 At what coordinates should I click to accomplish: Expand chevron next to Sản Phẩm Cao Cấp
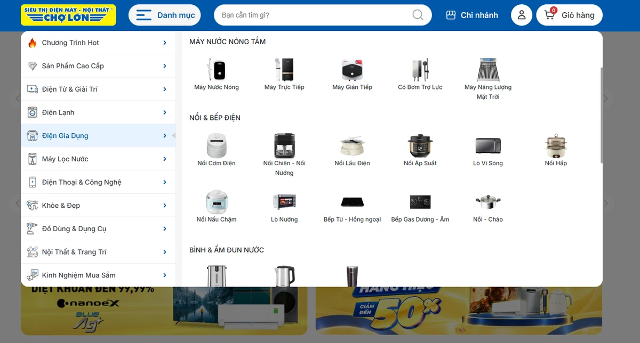pos(165,66)
